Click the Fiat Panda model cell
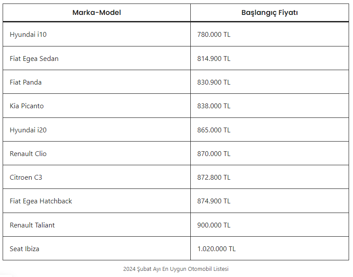This screenshot has width=353, height=277. (x=26, y=82)
